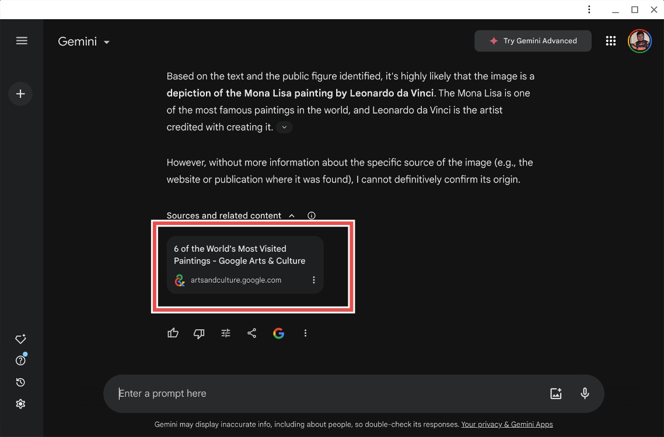Screen dimensions: 664x437
Task: Open the modify response options
Action: pyautogui.click(x=226, y=333)
